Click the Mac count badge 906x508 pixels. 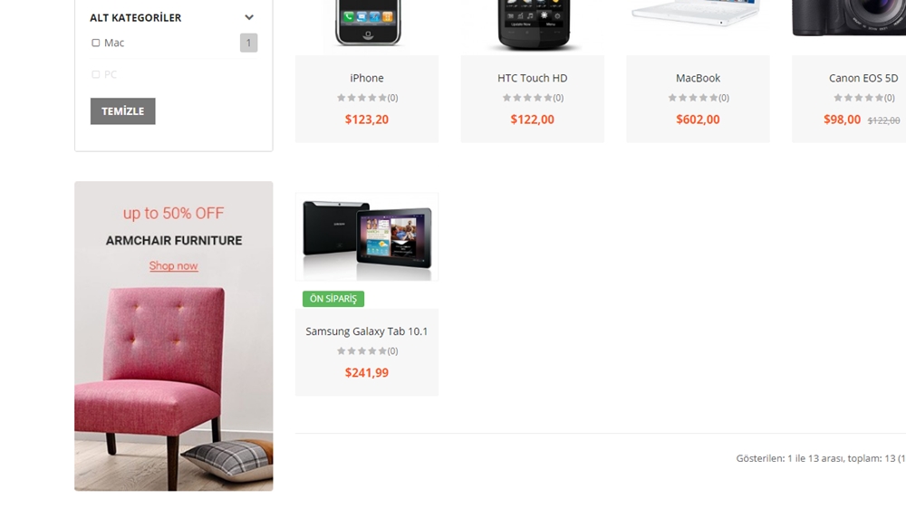tap(248, 43)
